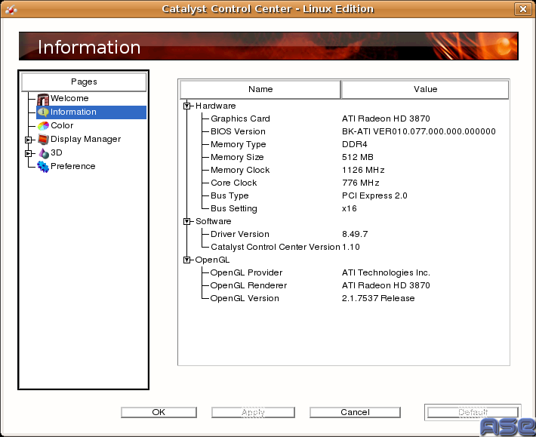Image resolution: width=536 pixels, height=437 pixels.
Task: Click the OK button
Action: 159,412
